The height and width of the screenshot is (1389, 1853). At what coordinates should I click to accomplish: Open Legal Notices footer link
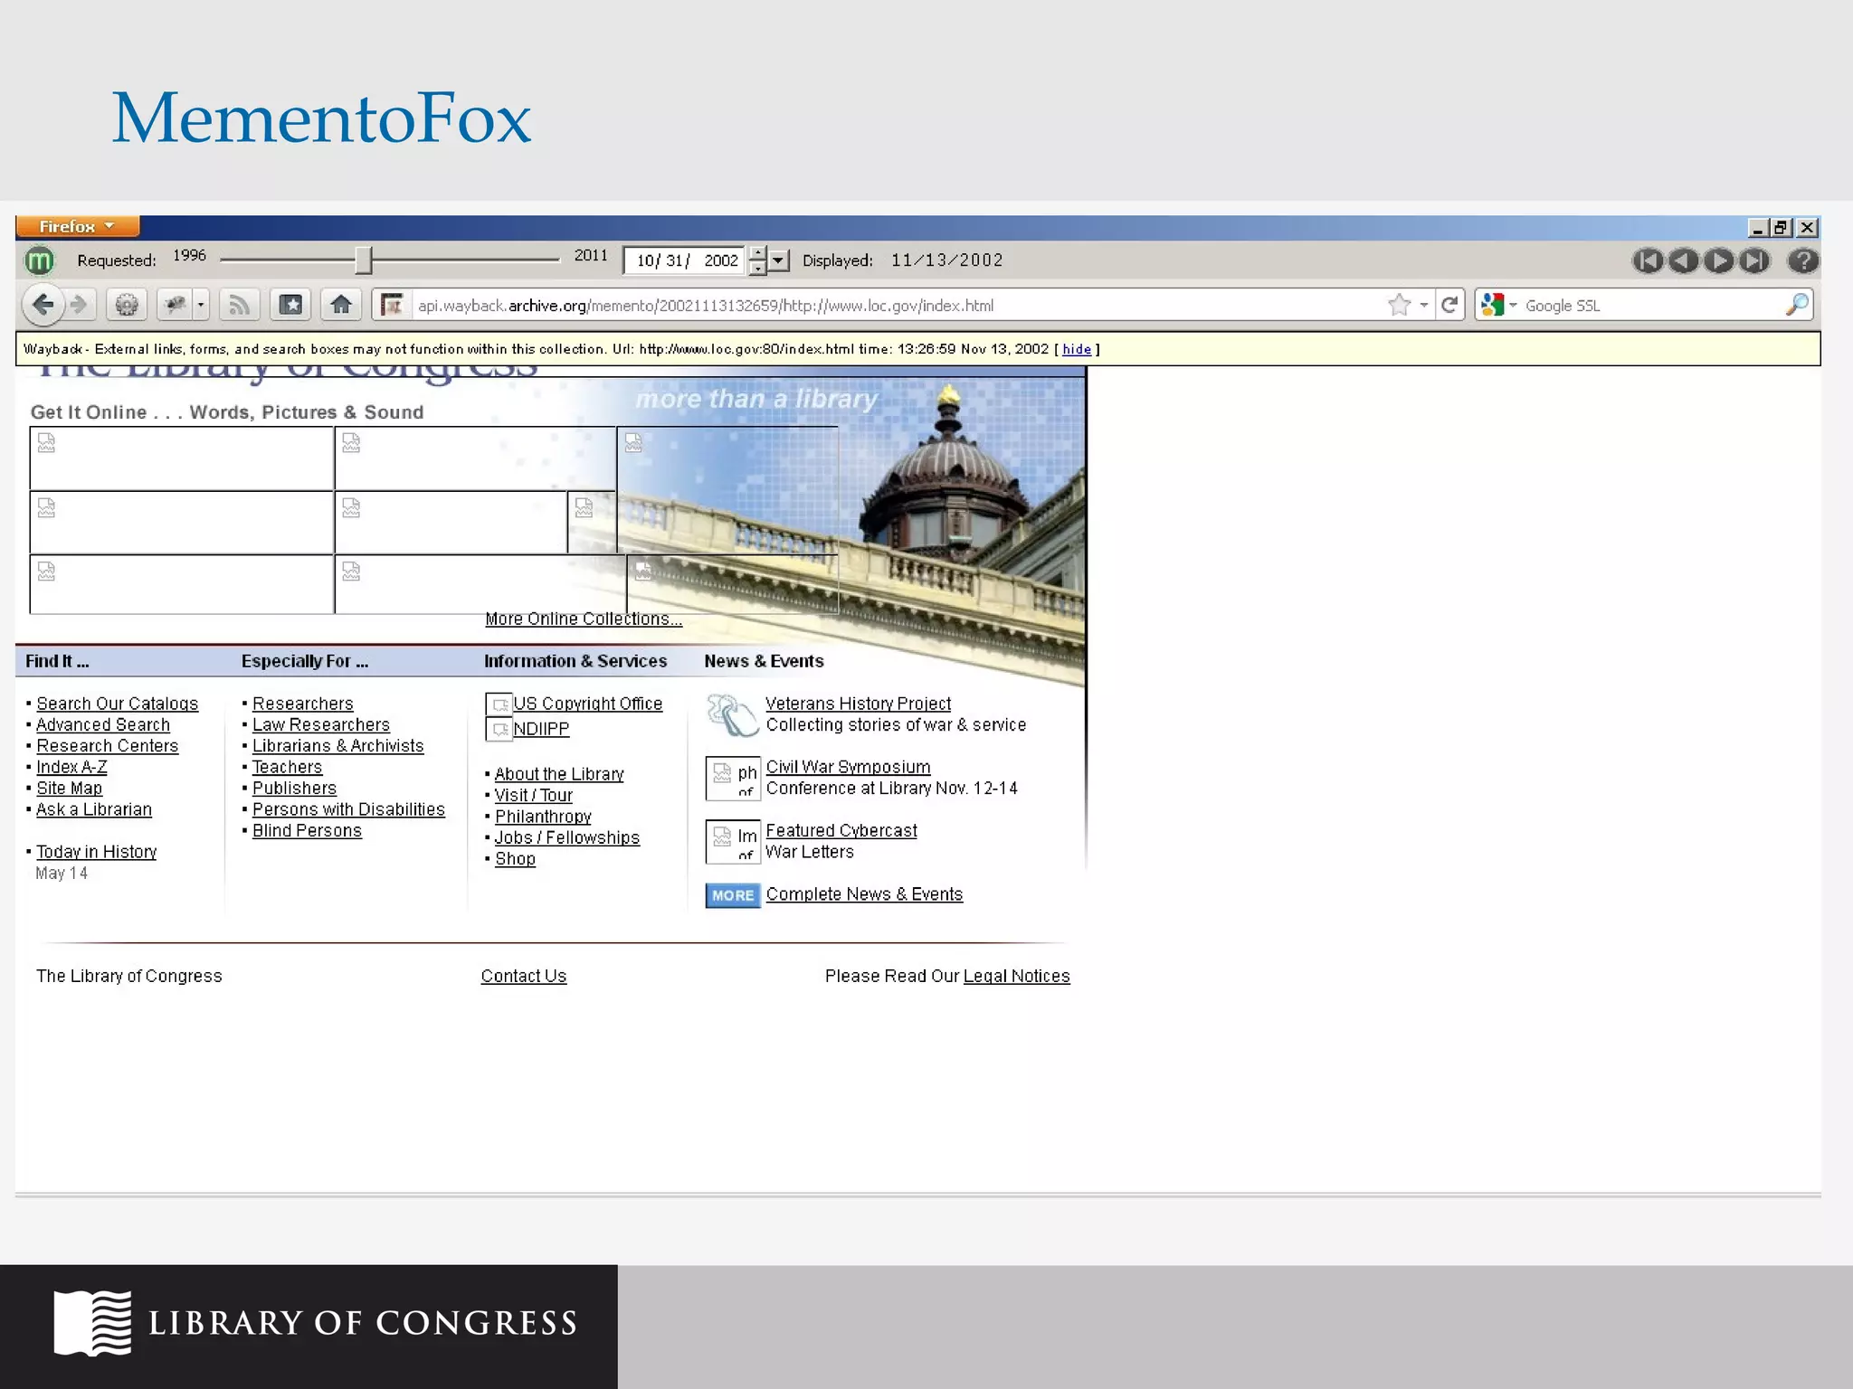coord(1017,977)
